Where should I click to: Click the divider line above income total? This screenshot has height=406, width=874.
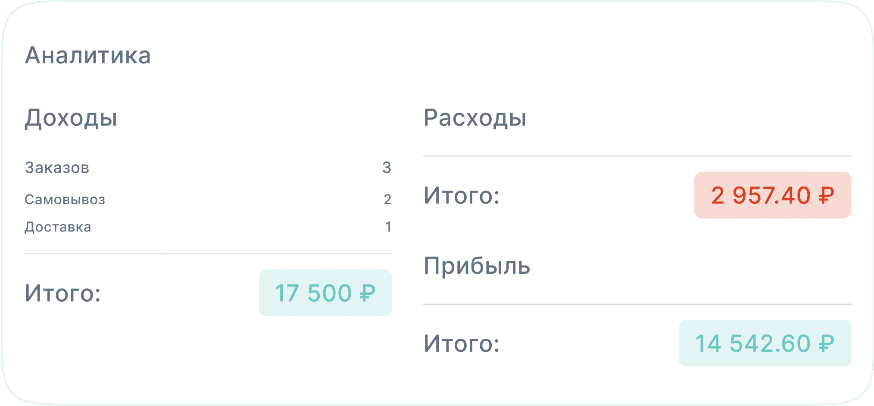click(208, 254)
